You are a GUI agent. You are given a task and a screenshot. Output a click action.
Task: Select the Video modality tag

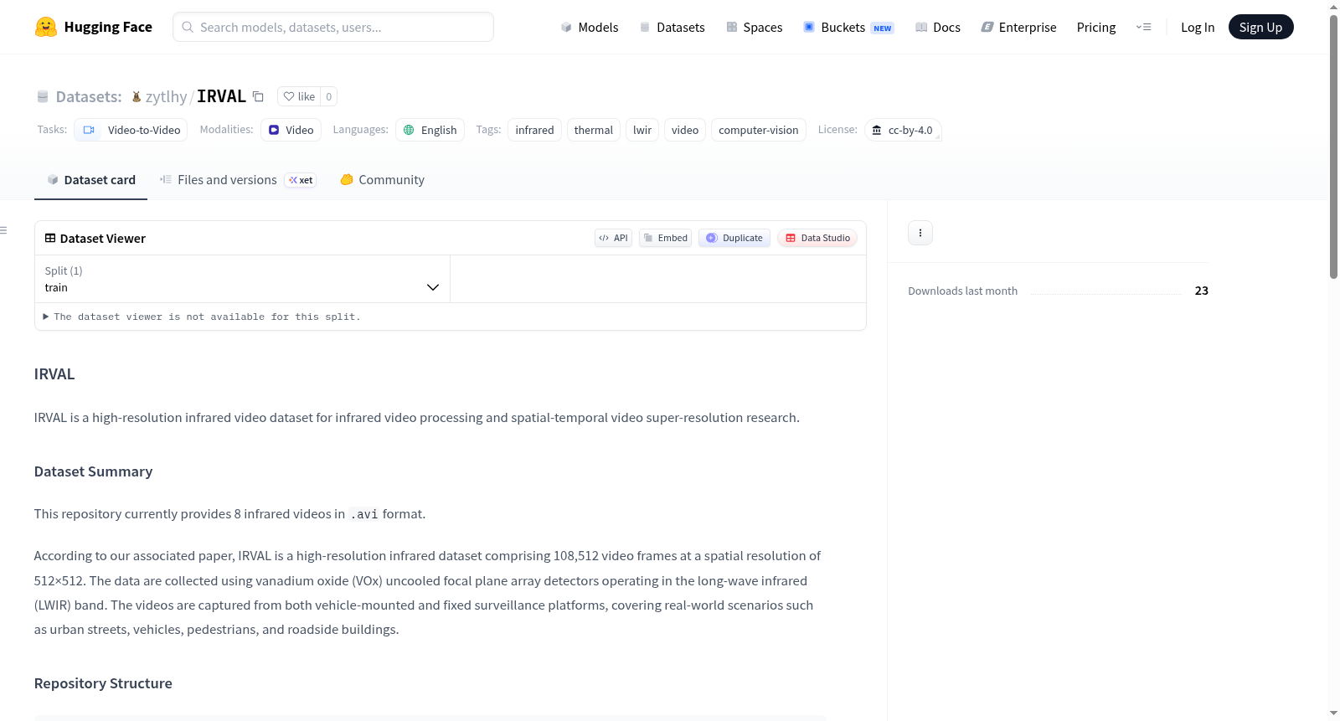point(291,130)
